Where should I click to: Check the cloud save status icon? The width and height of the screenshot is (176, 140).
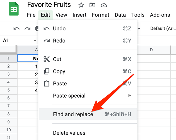[103, 5]
